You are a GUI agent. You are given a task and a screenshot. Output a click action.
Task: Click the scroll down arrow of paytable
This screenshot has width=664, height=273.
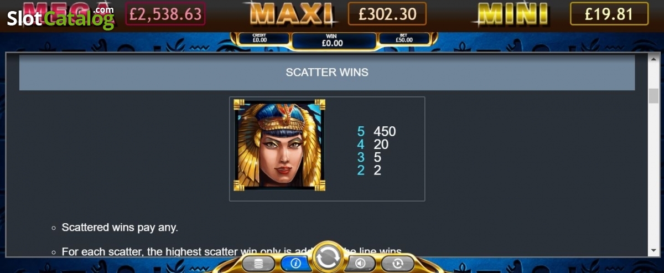[x=653, y=251]
